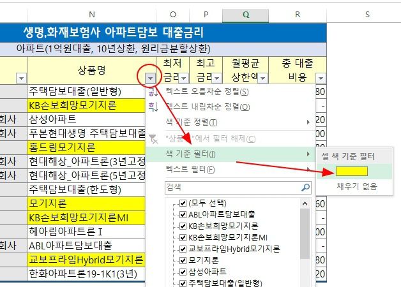Sort text descending via 텍스트 내림차순 정렬
Screen dimensions: 401x287
pyautogui.click(x=208, y=107)
